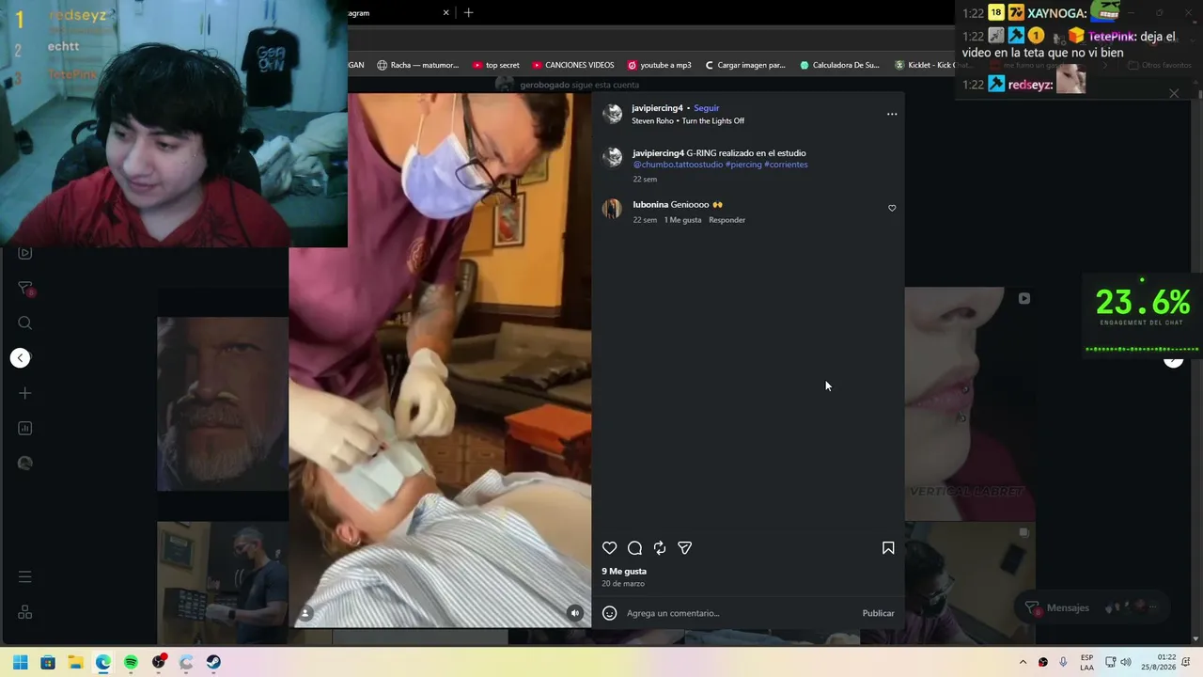Open the 'youtube a mp3' bookmark

click(x=659, y=65)
